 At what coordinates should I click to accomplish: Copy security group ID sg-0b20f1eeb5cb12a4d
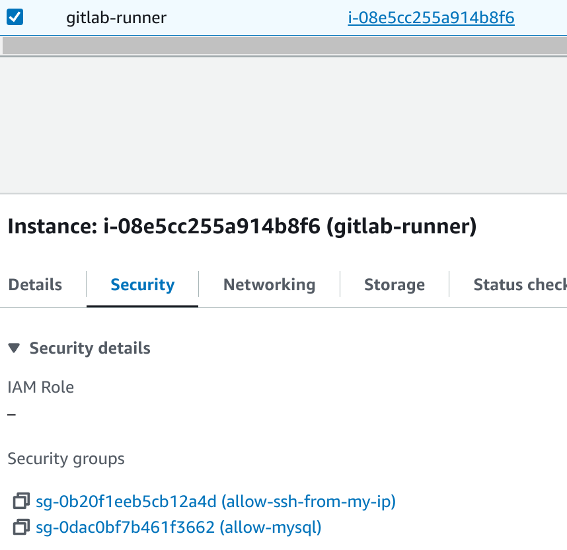coord(21,502)
